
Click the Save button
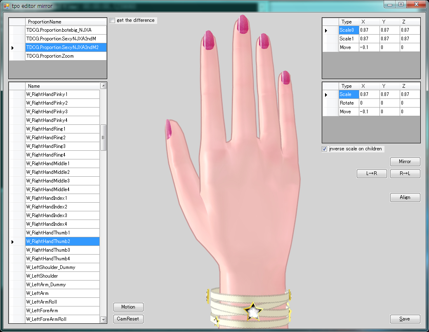[405, 319]
